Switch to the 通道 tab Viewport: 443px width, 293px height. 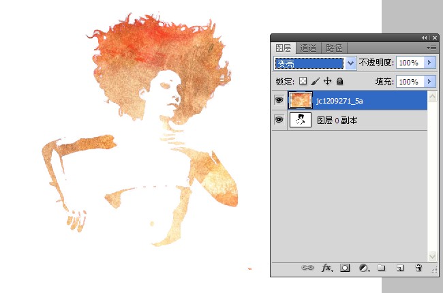click(x=308, y=48)
